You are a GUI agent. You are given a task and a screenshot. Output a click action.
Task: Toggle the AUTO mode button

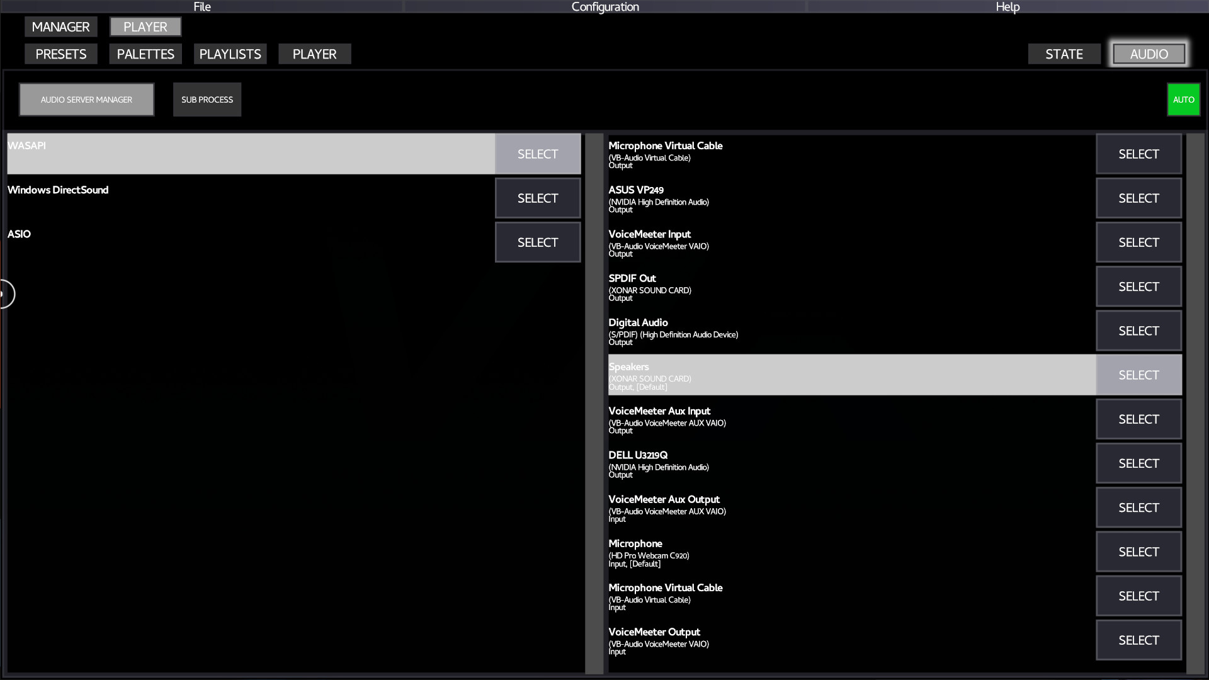pyautogui.click(x=1183, y=99)
